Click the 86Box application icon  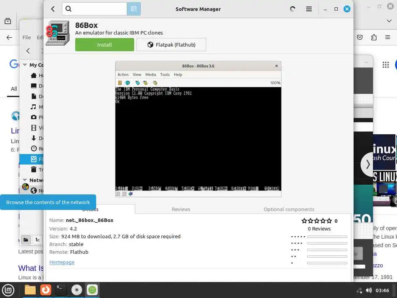(58, 33)
